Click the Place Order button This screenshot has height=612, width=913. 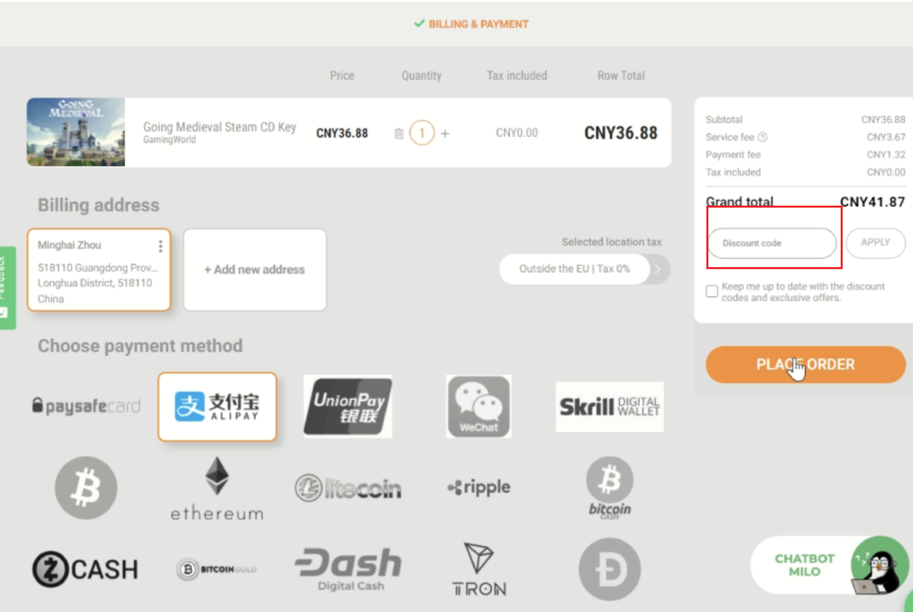click(805, 365)
